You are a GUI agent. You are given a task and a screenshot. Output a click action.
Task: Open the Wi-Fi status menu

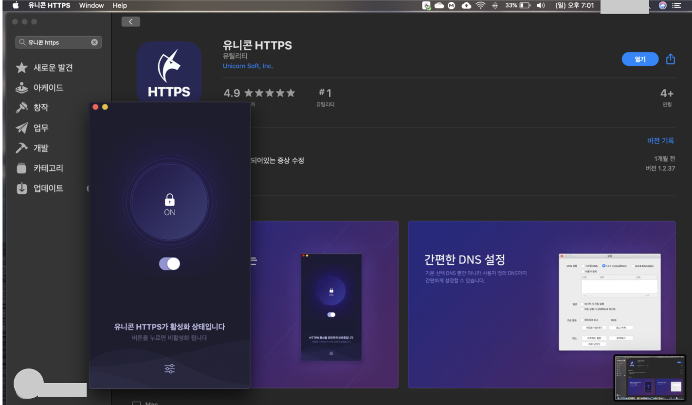[481, 5]
